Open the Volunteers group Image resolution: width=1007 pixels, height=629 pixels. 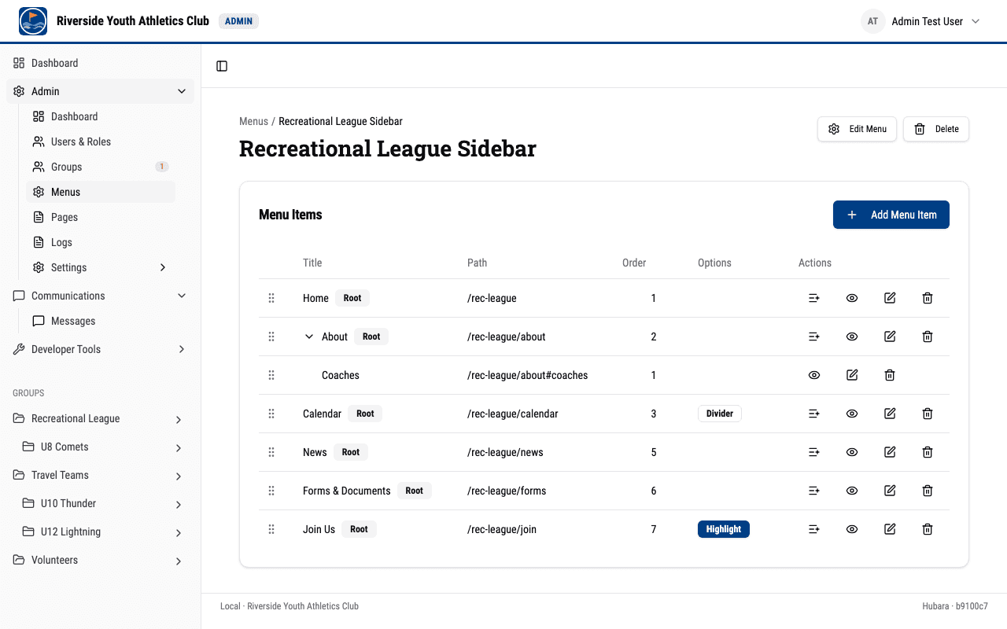54,560
